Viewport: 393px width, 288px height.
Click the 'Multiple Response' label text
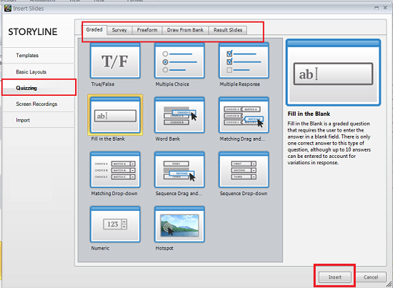tap(239, 84)
